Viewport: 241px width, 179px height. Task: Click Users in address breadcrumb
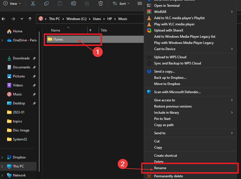click(97, 19)
